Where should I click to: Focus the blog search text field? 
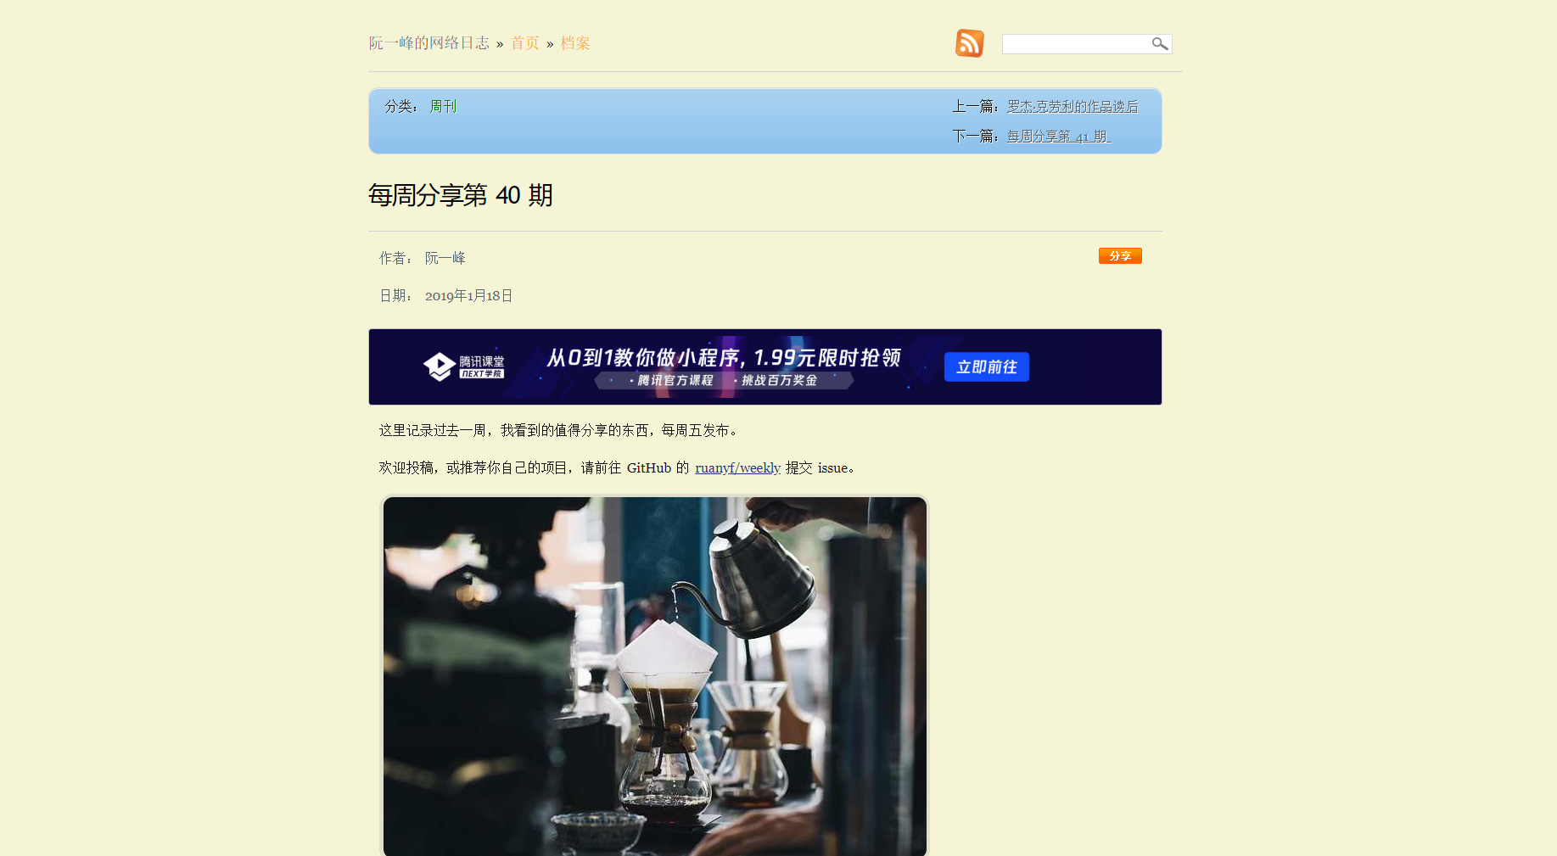click(1076, 44)
